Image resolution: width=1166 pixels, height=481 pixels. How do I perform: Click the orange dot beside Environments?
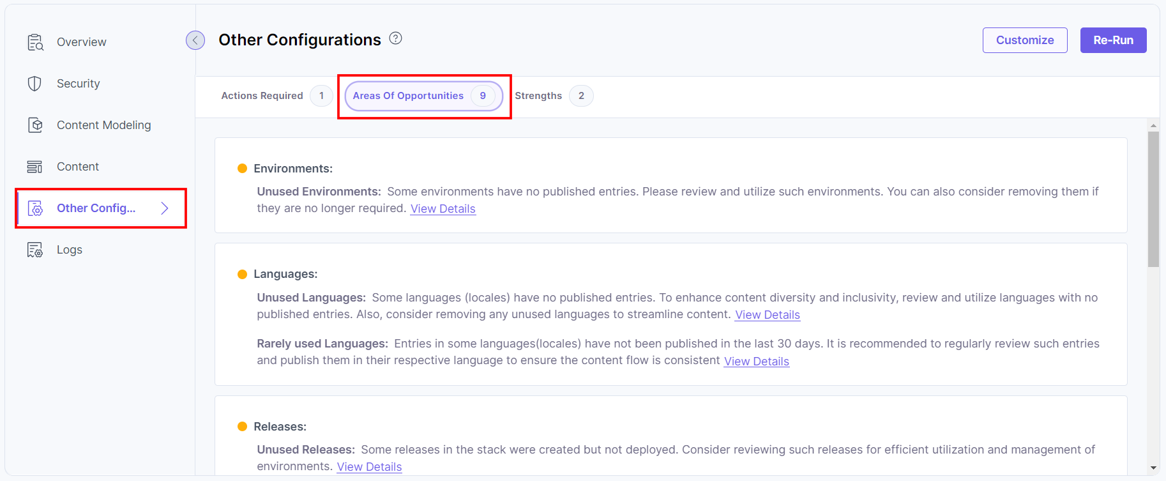pyautogui.click(x=242, y=169)
